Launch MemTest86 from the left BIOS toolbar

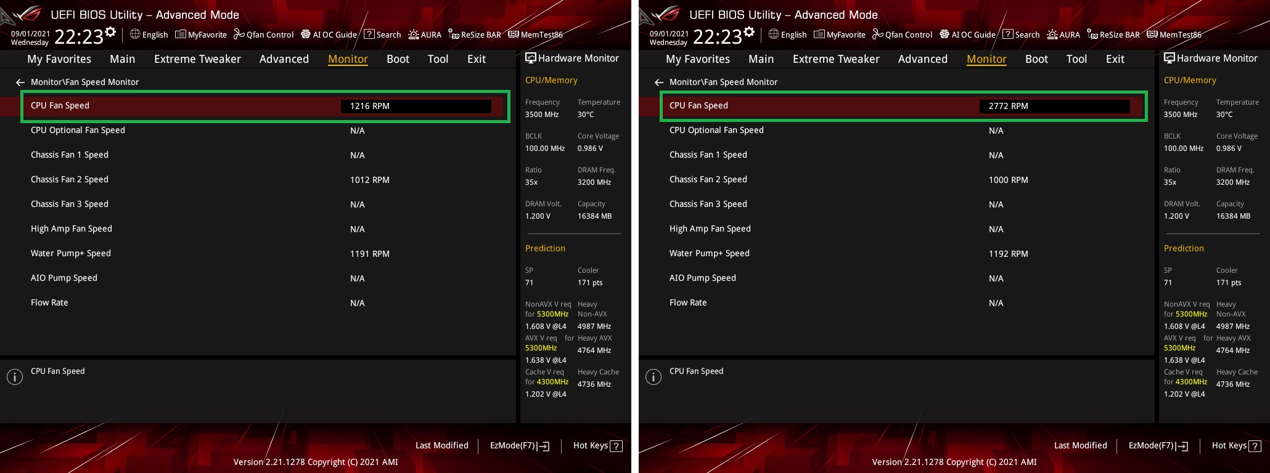coord(535,34)
